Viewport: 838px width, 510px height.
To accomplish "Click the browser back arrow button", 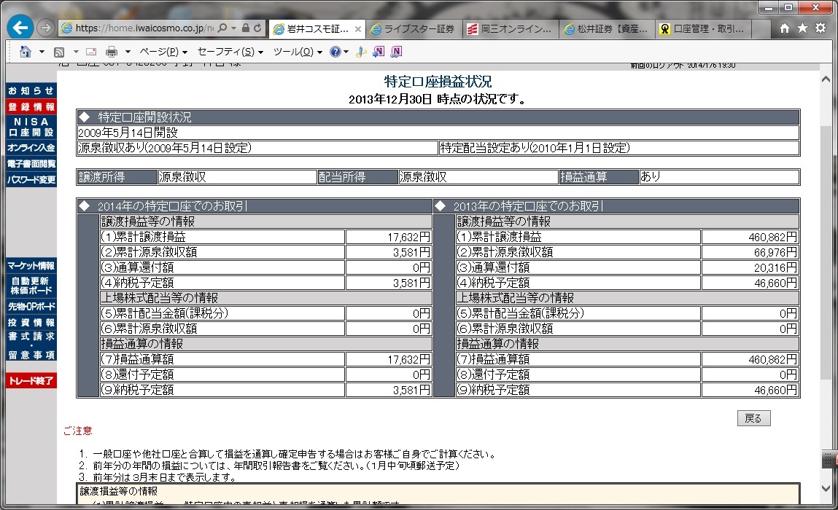I will (20, 28).
